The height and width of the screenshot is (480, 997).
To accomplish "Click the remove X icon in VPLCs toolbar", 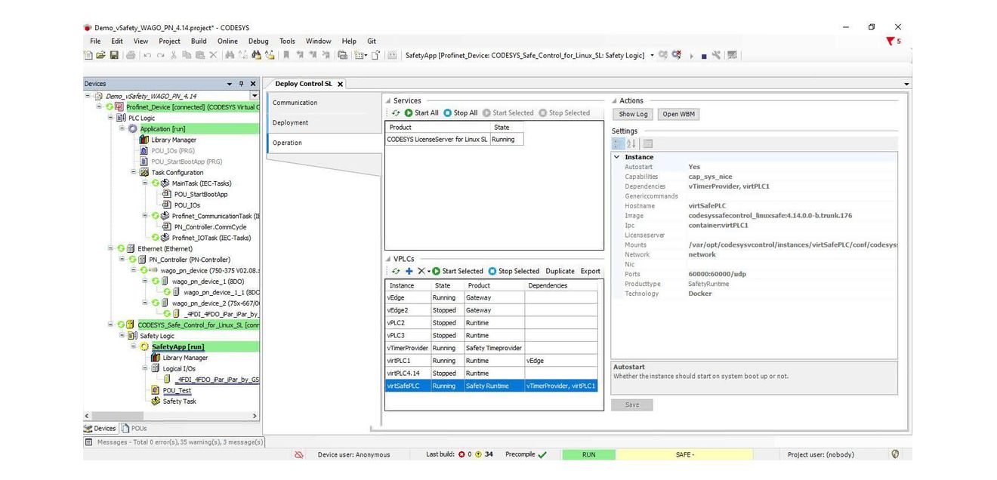I will click(x=421, y=271).
